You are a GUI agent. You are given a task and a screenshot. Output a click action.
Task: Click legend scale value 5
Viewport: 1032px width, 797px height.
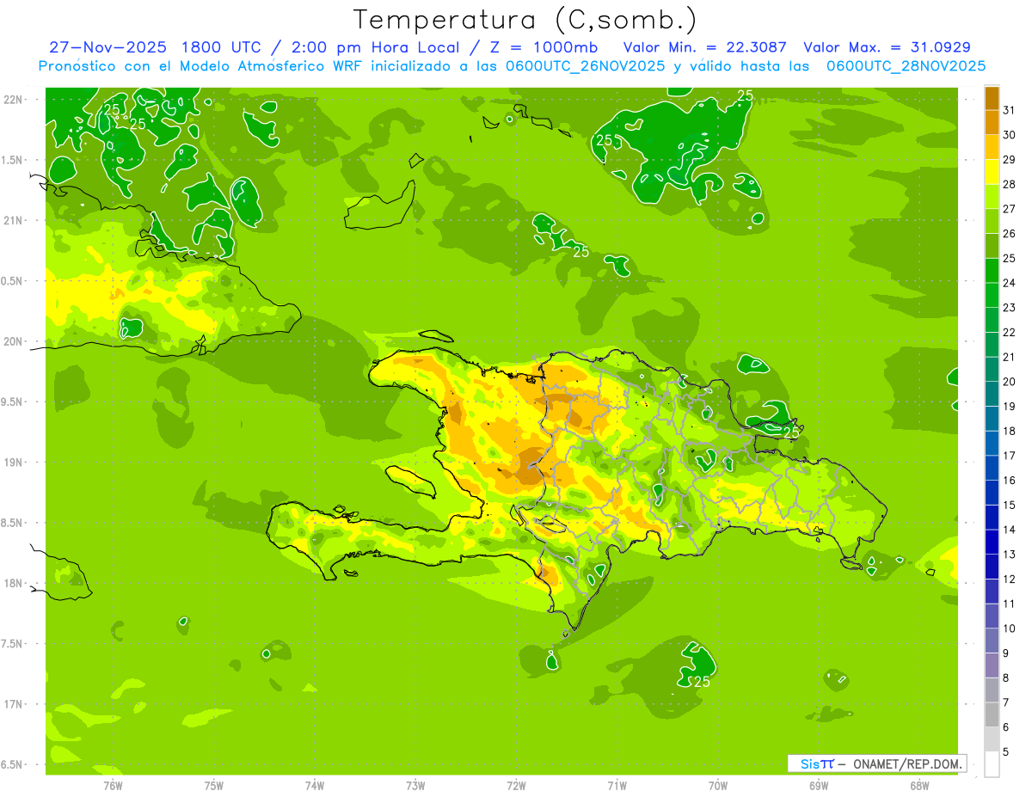tap(1006, 752)
